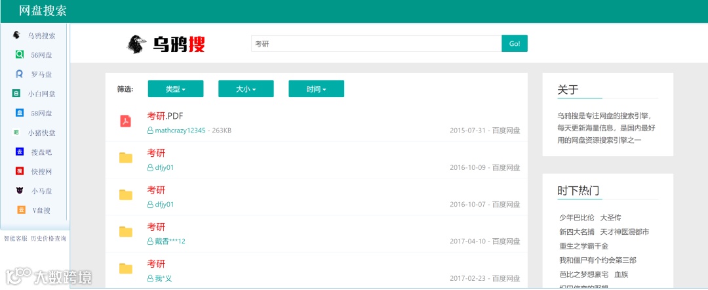Click the V盘搜 orange icon
Viewport: 708px width, 290px height.
(21, 210)
